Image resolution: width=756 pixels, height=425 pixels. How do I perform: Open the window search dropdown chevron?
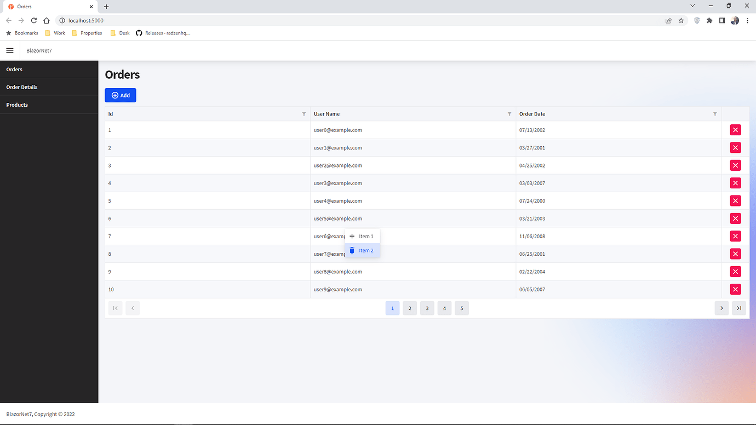point(692,5)
